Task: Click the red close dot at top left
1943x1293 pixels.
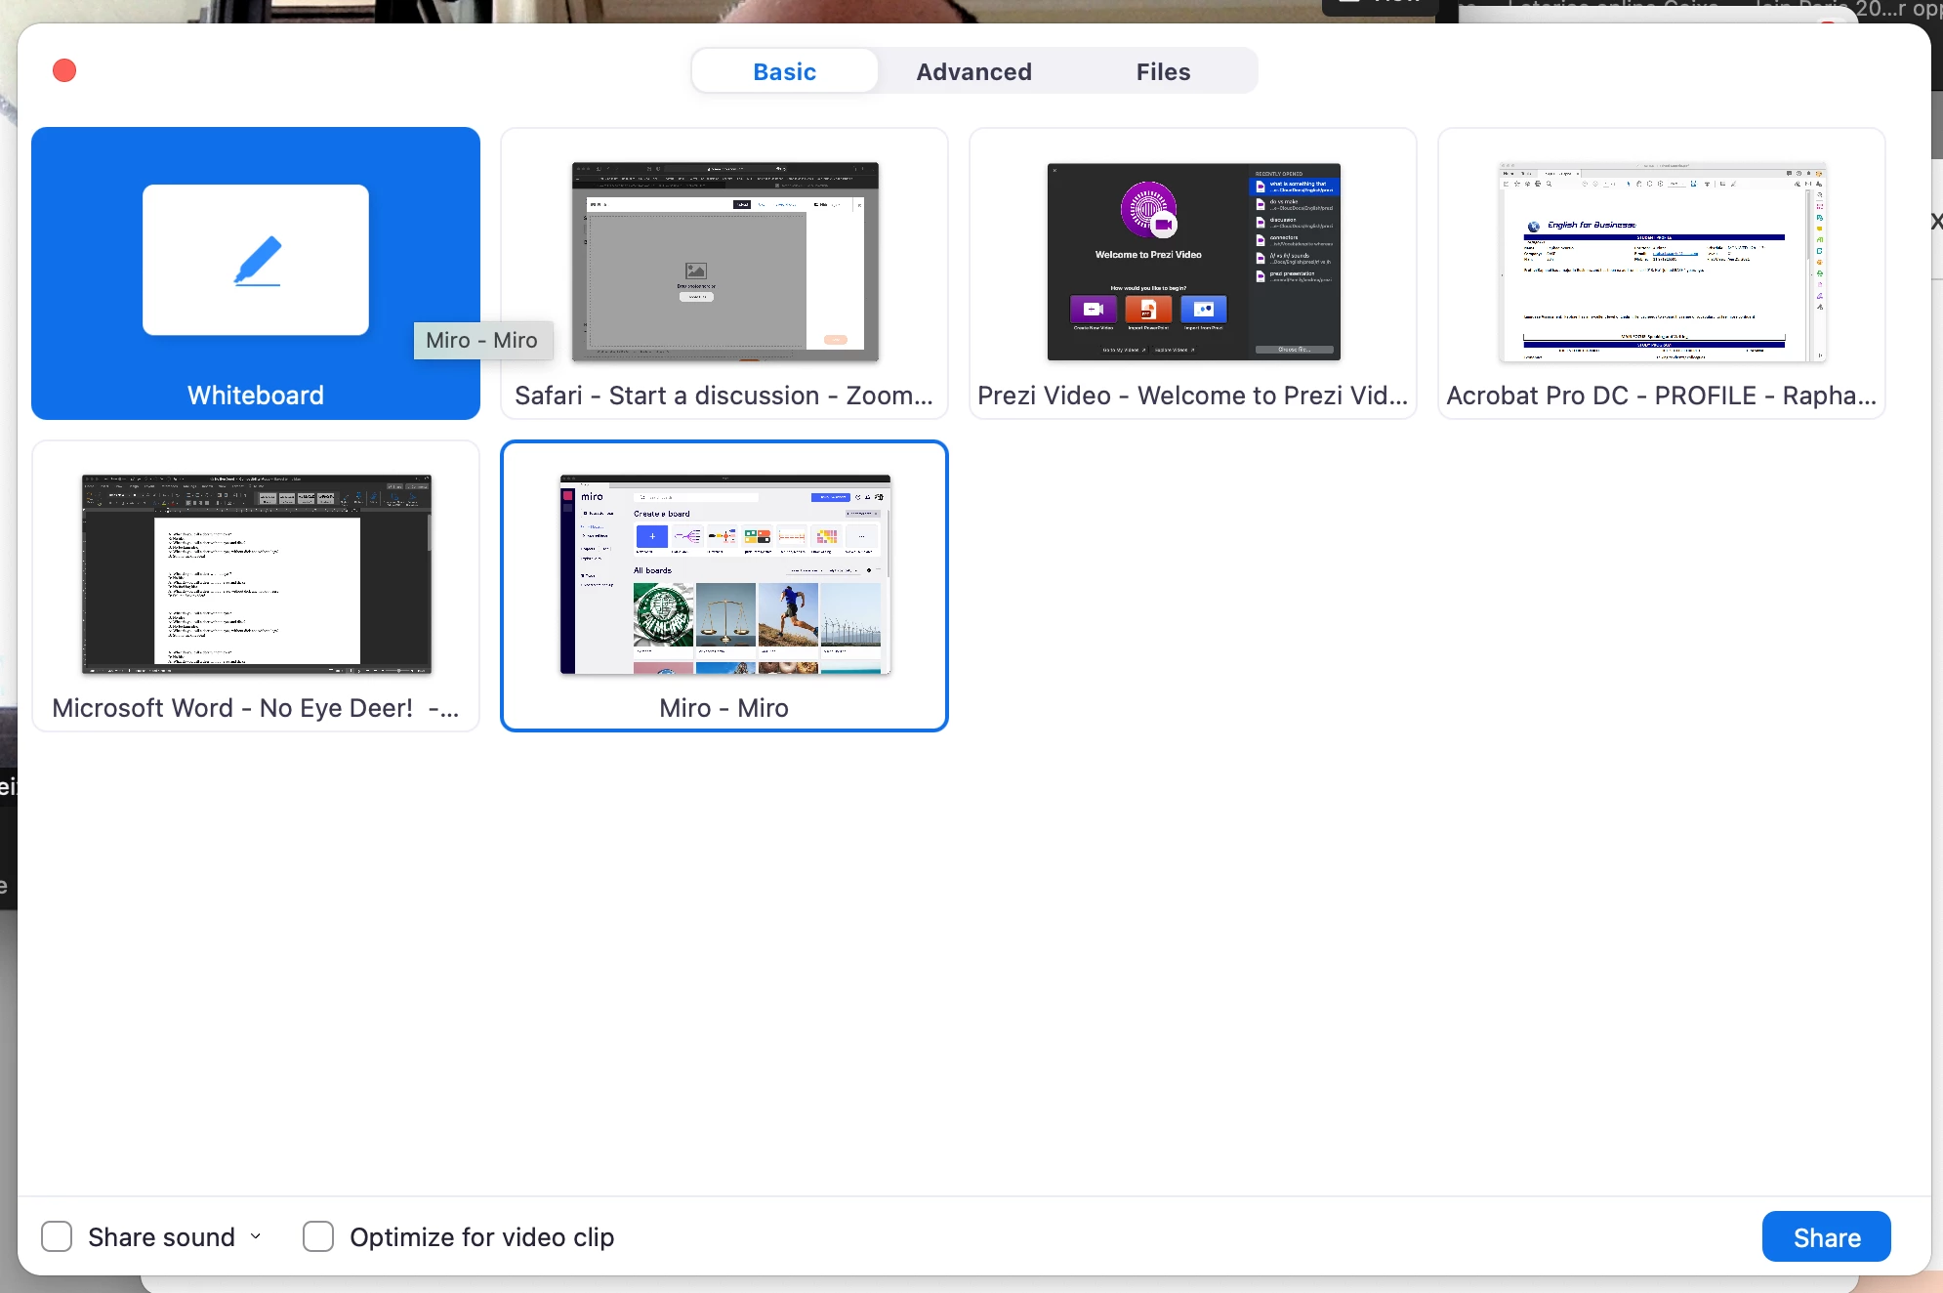Action: (64, 70)
